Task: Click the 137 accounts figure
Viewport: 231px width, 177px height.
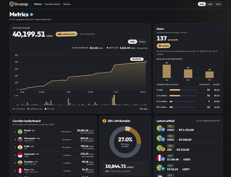Action: coord(162,39)
